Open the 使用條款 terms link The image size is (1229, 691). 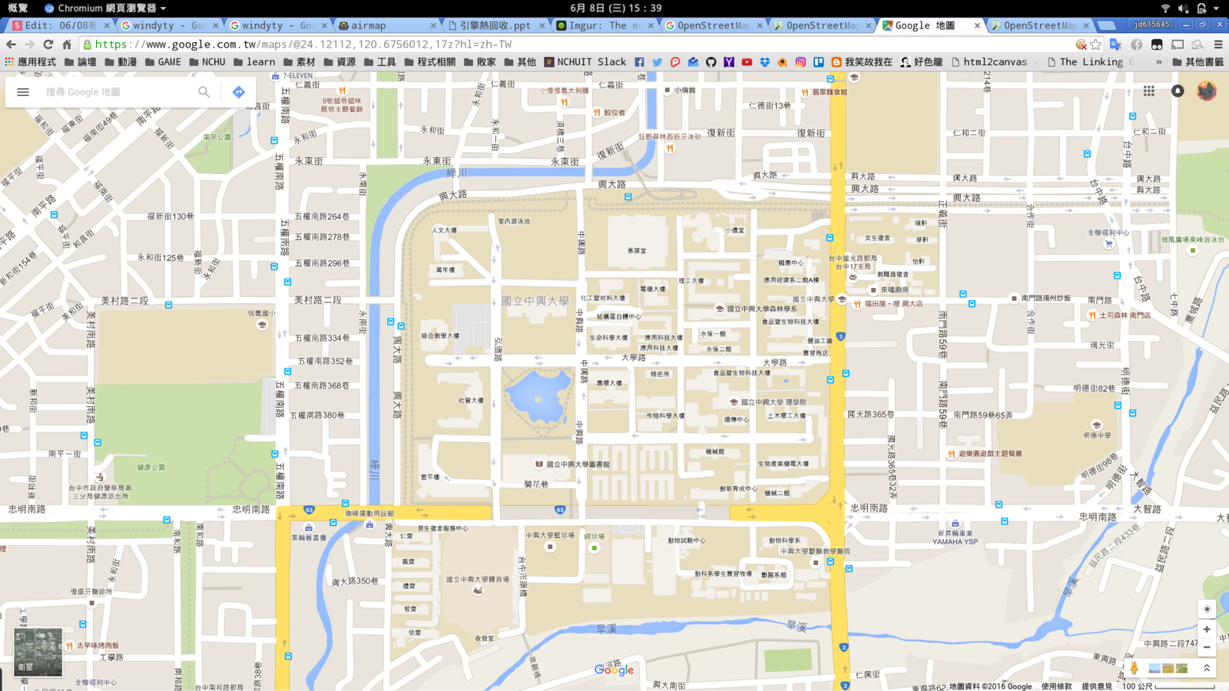click(x=1056, y=686)
